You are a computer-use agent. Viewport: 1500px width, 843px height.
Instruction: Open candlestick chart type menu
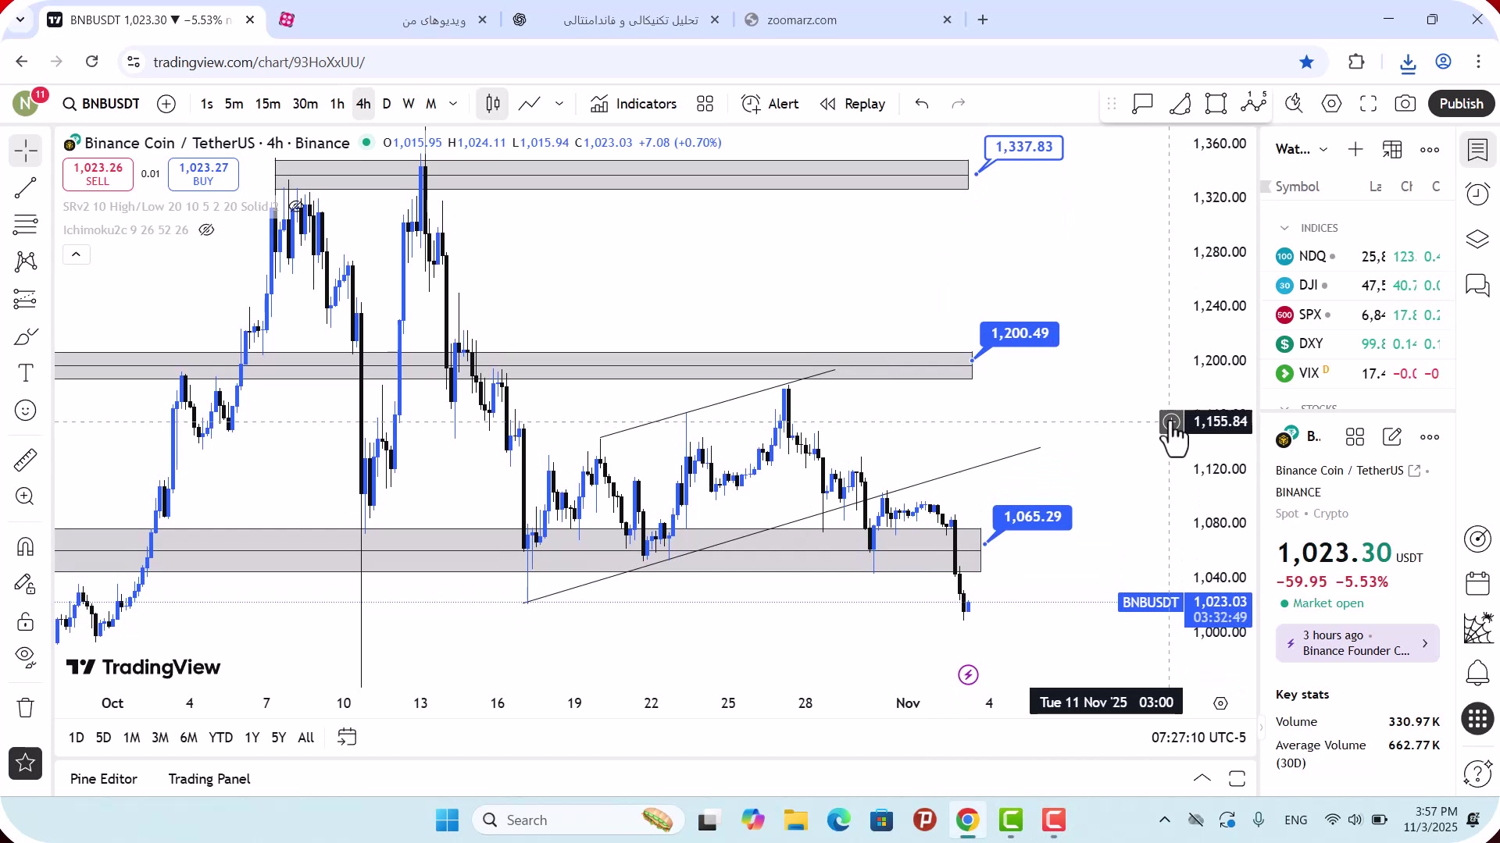(493, 104)
